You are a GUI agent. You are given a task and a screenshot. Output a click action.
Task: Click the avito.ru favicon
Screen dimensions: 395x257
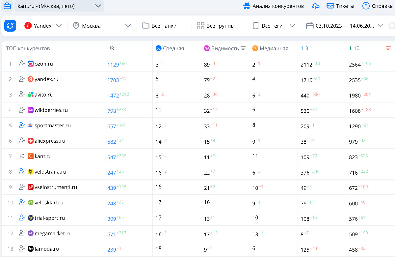(31, 95)
